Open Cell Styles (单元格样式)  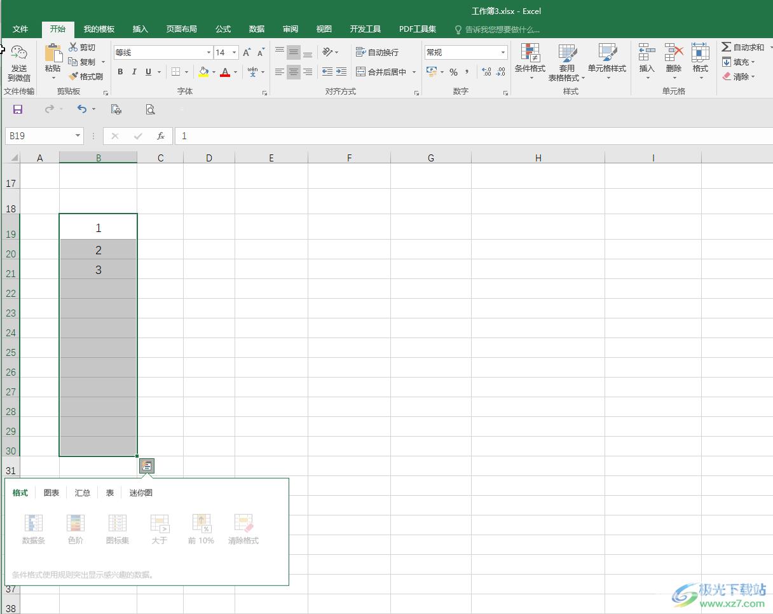[607, 62]
